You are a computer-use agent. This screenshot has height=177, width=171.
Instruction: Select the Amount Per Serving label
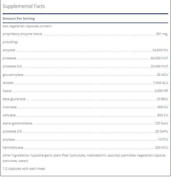[19, 19]
